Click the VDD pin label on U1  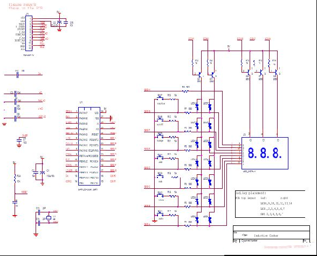[x=97, y=113]
